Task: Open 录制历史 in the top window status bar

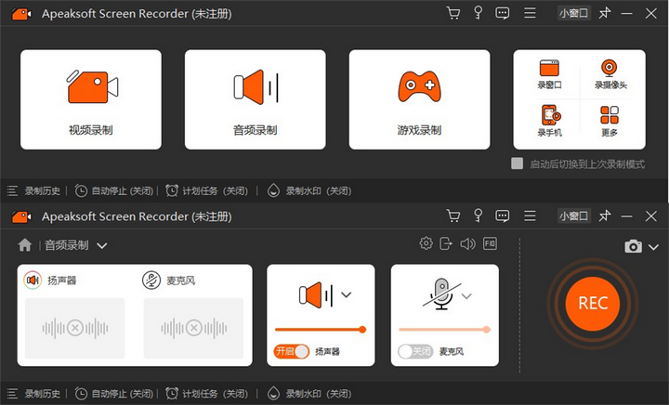Action: 33,191
